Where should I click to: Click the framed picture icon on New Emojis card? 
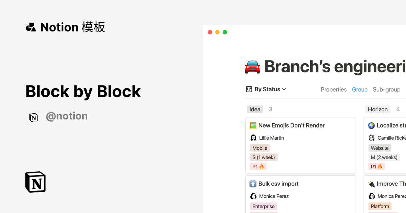252,125
